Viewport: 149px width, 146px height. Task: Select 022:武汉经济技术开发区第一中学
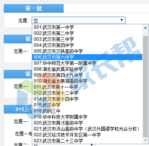(87, 135)
